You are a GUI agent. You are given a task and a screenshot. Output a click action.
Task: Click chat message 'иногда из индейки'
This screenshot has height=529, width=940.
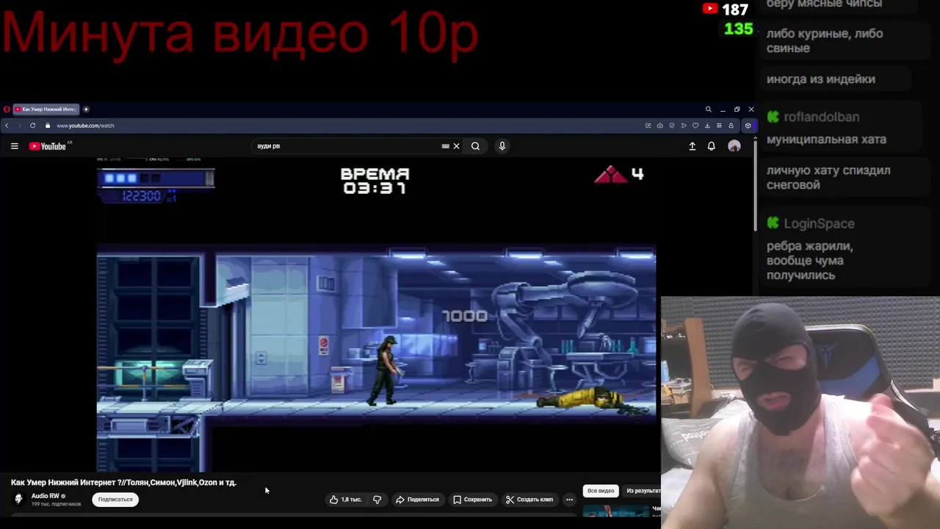(820, 79)
